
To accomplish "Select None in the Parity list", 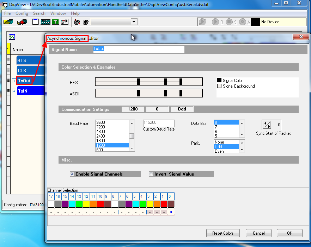I will [226, 142].
